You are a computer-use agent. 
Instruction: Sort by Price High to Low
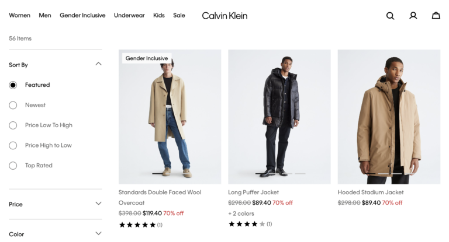tap(13, 145)
